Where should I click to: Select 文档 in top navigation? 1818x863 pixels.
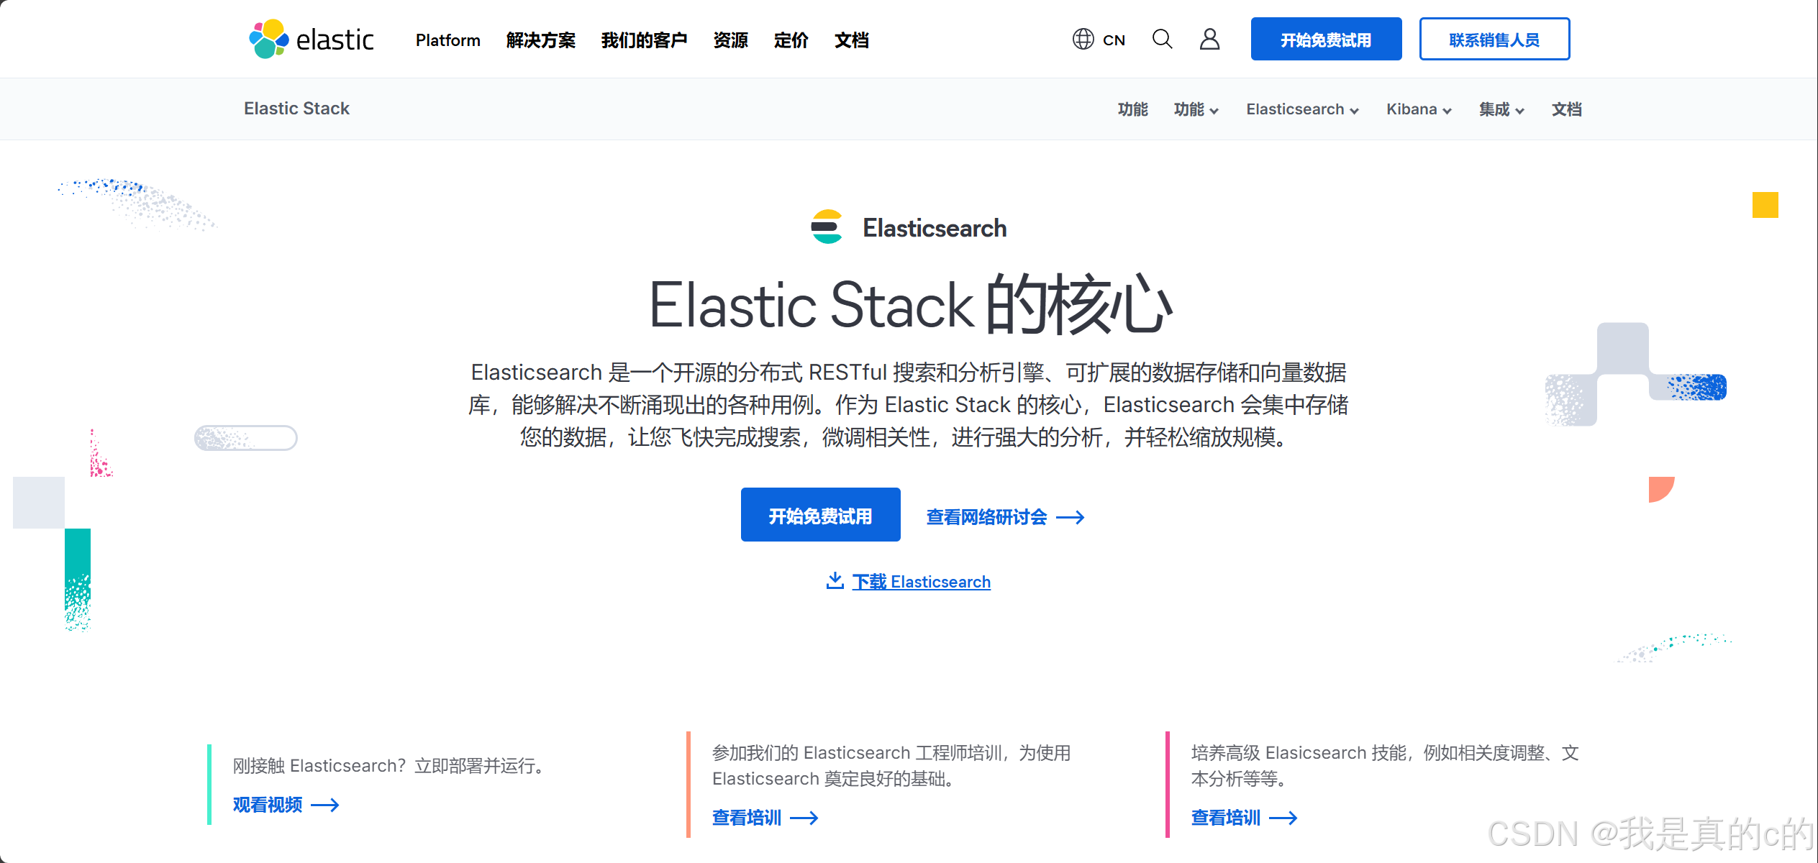tap(851, 40)
